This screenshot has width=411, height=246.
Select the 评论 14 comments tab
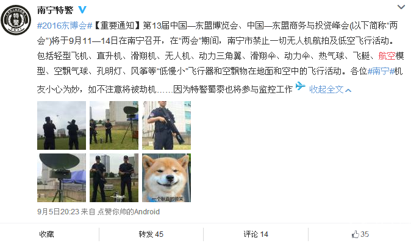(256, 234)
